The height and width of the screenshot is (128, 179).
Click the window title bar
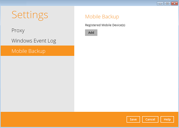coord(79,3)
